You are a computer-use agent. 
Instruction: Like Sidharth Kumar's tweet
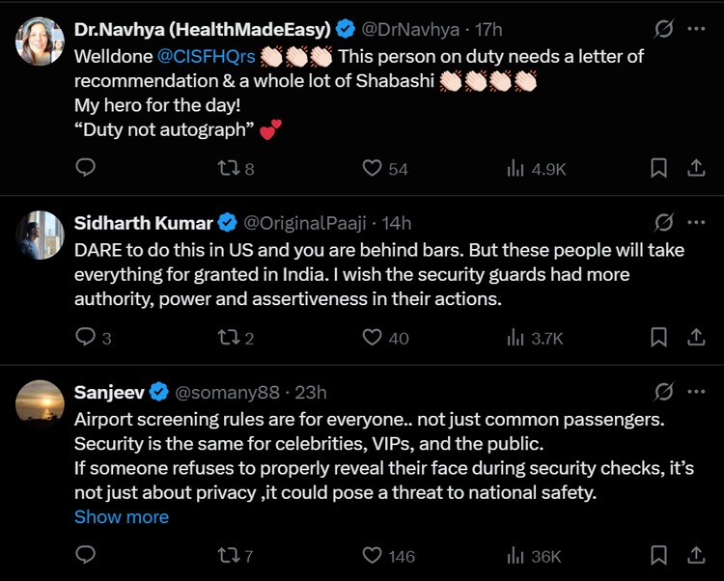tap(373, 337)
